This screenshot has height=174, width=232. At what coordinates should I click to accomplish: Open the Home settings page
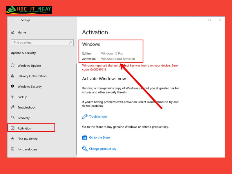22,32
